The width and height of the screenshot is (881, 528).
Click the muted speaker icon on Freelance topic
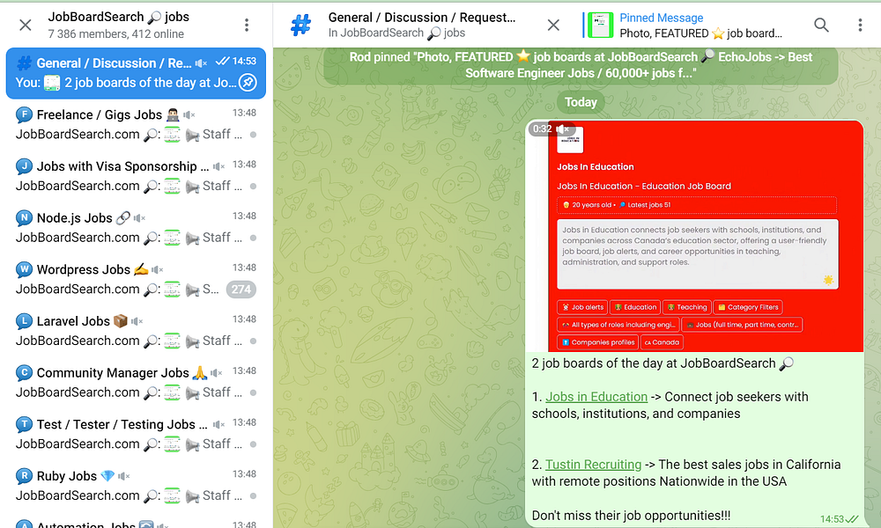189,115
